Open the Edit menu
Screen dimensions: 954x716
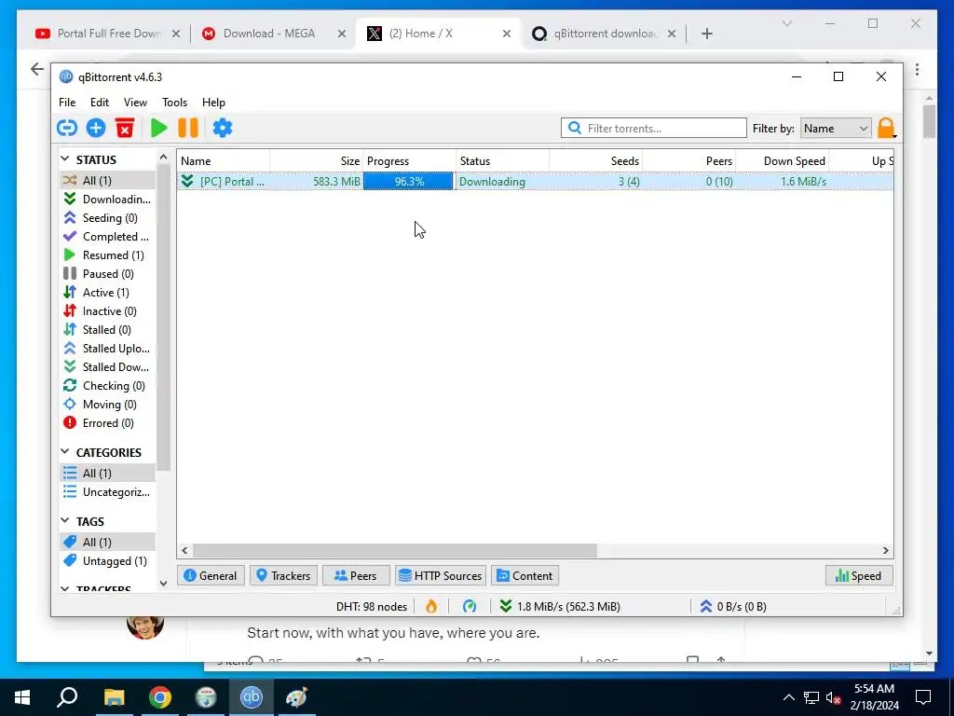[99, 103]
